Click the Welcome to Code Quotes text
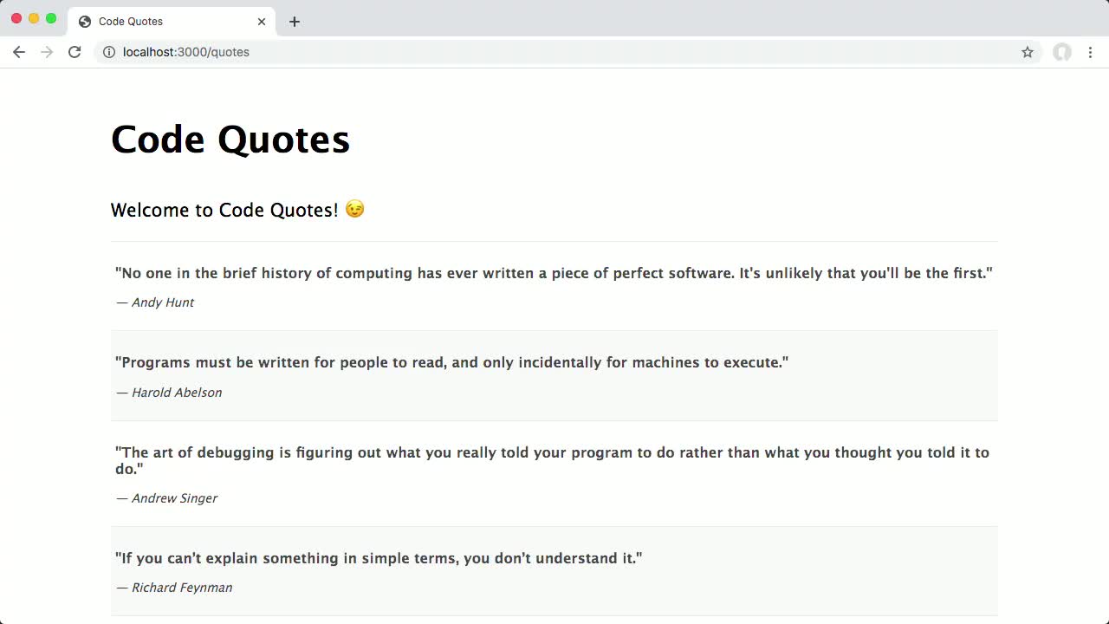 (x=224, y=210)
